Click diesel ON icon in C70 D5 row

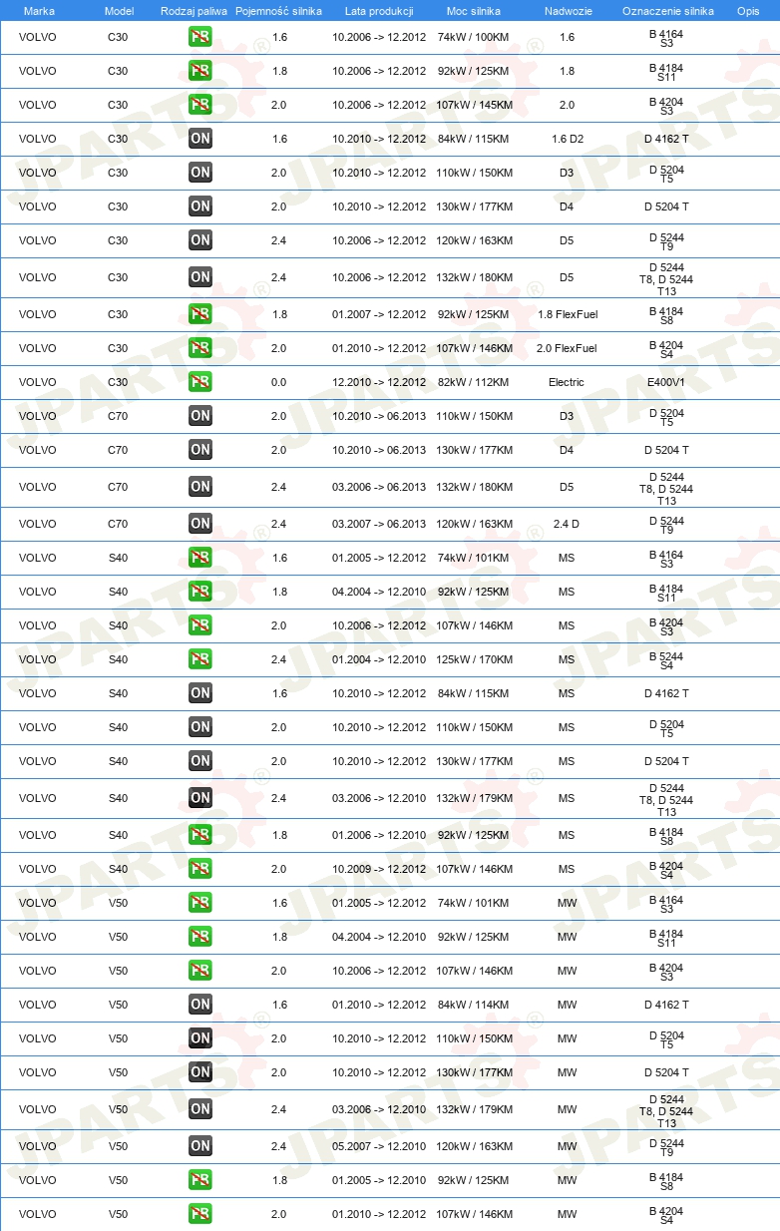200,487
